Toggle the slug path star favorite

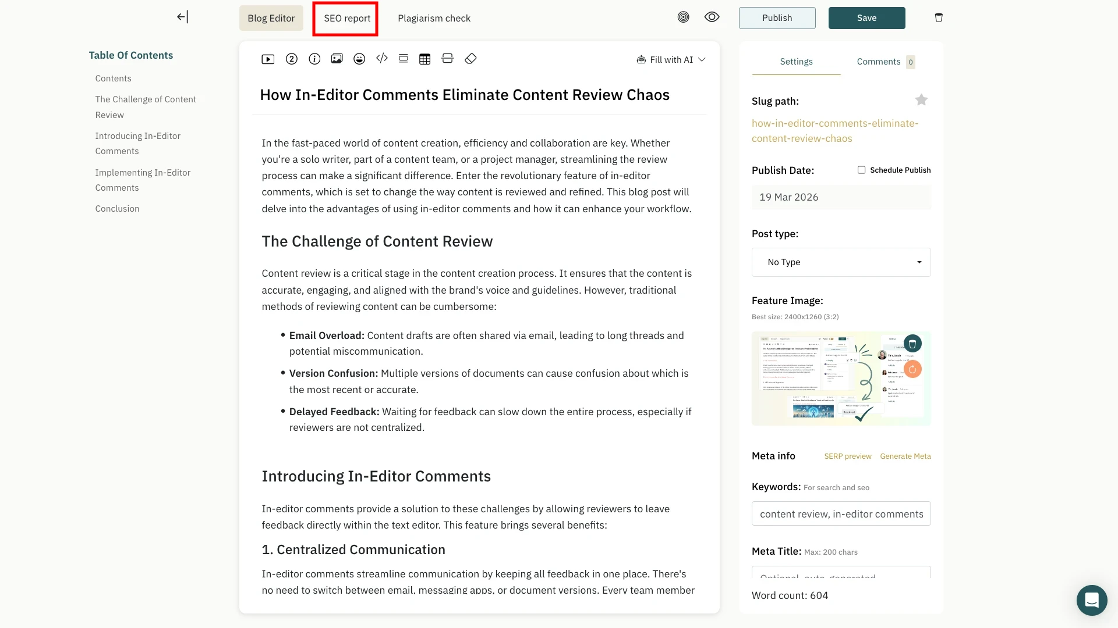point(921,100)
